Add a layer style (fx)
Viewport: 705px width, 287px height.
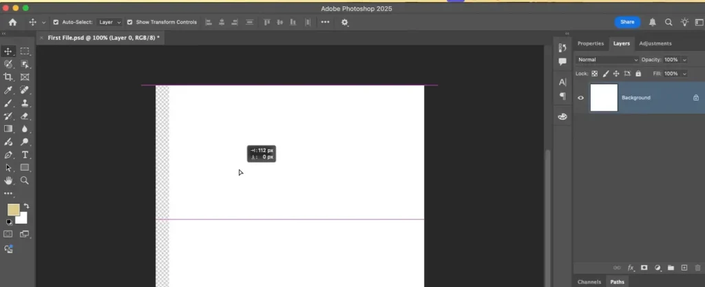[631, 268]
